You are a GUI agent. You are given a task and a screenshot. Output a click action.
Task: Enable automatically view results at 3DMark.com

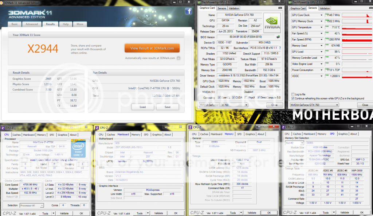click(178, 58)
